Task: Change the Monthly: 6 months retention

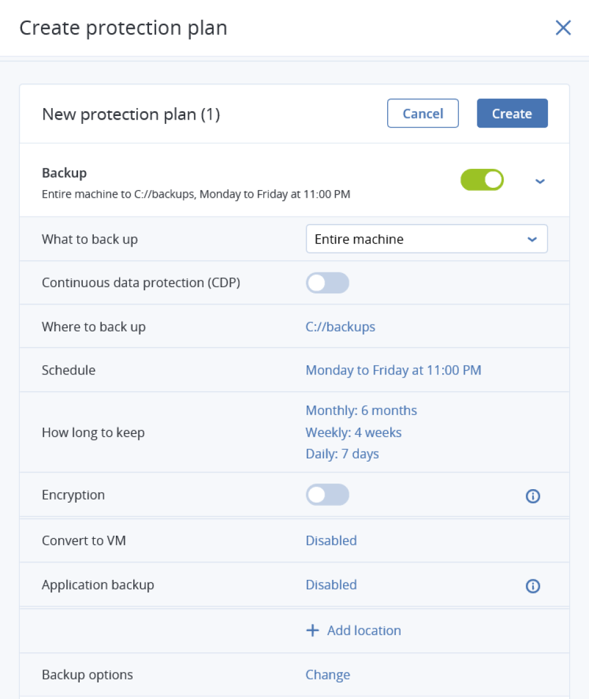Action: pos(361,410)
